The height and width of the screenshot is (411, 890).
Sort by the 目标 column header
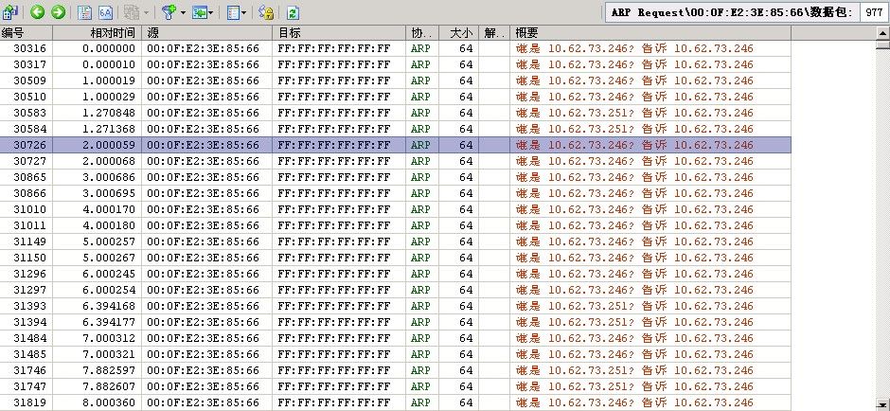pos(339,33)
